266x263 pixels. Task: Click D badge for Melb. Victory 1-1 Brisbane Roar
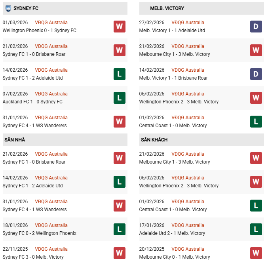click(256, 74)
